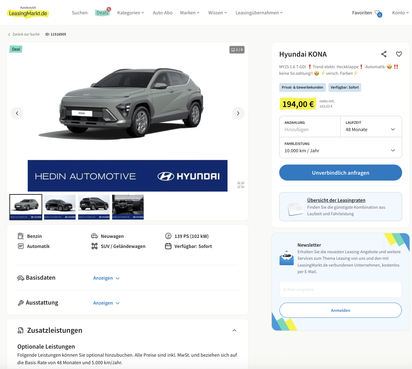412x369 pixels.
Task: Click the Automatik gearbox icon
Action: pyautogui.click(x=21, y=246)
